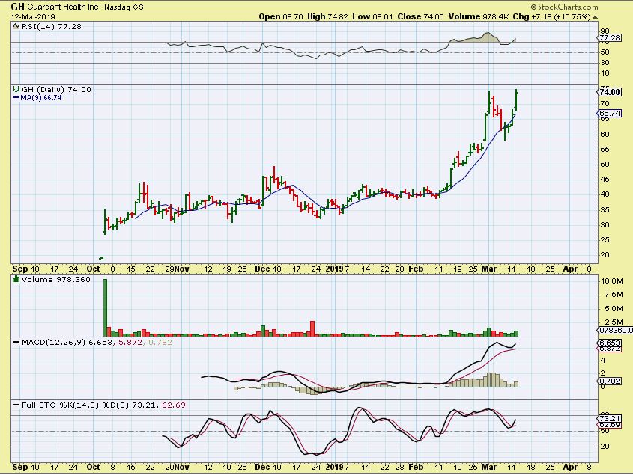Click the tall green IPO-day volume bar

tap(106, 307)
